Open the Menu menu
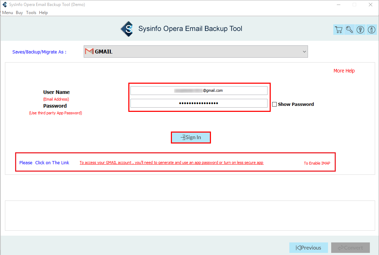 pyautogui.click(x=7, y=13)
